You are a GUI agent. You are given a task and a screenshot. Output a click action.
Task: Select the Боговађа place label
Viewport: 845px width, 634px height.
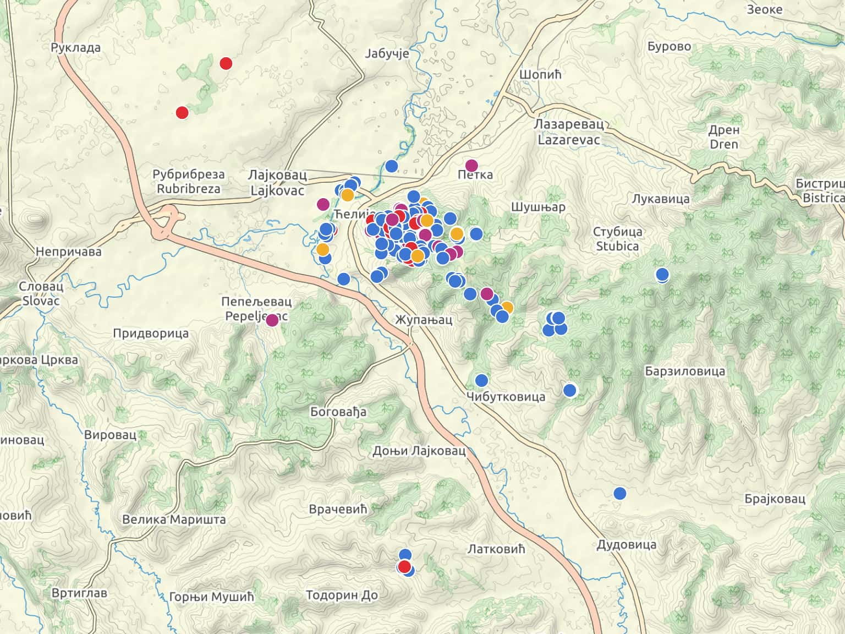coord(338,412)
